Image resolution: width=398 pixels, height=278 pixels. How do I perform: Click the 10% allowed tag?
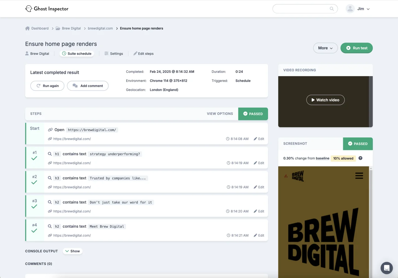[343, 158]
